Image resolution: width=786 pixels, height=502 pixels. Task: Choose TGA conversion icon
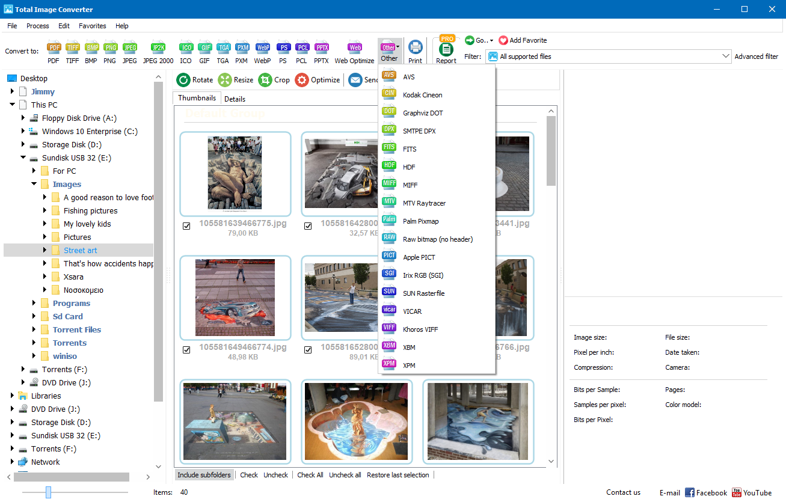223,52
